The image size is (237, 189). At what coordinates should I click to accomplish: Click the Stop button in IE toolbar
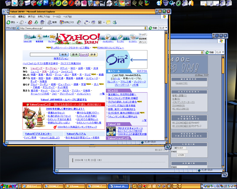click(x=30, y=22)
